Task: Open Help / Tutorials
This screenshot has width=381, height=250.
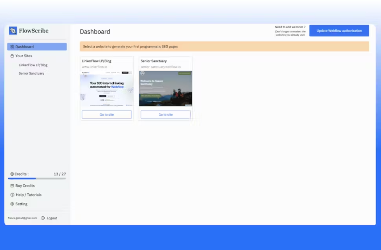Action: [x=29, y=195]
